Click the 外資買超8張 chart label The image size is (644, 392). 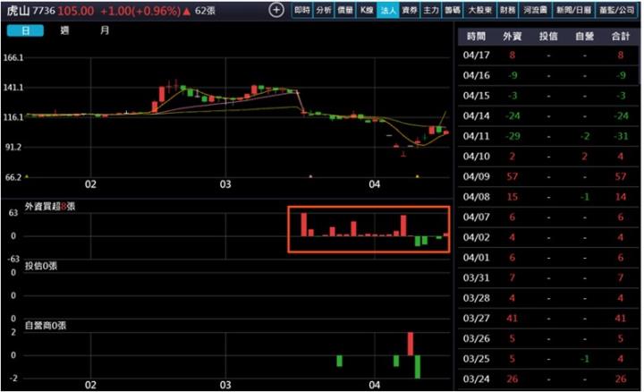(50, 206)
